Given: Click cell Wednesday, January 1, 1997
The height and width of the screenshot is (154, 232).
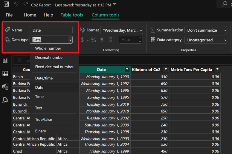Looking at the screenshot, I should tap(105, 84).
